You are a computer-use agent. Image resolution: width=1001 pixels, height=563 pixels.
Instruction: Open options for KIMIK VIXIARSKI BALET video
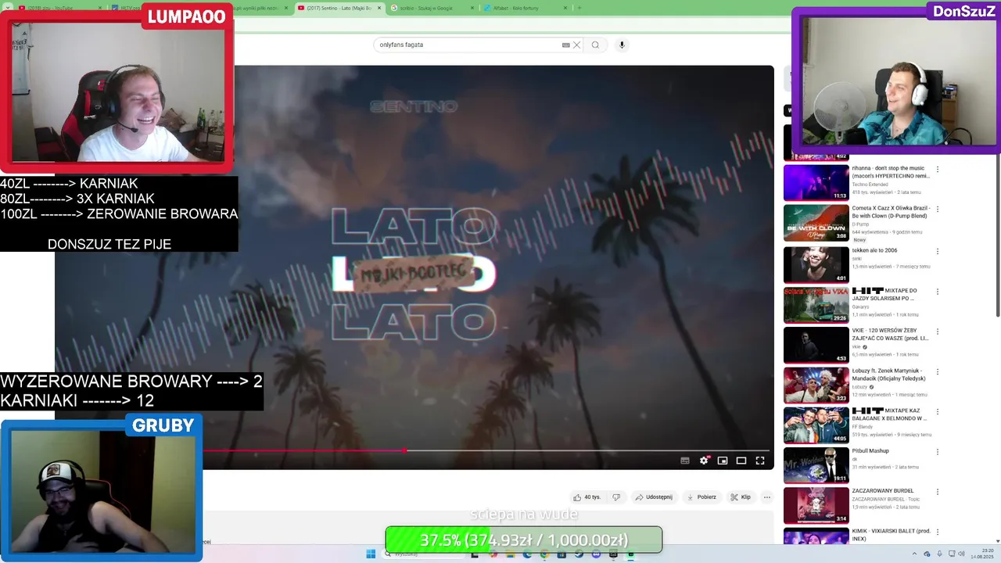[938, 531]
